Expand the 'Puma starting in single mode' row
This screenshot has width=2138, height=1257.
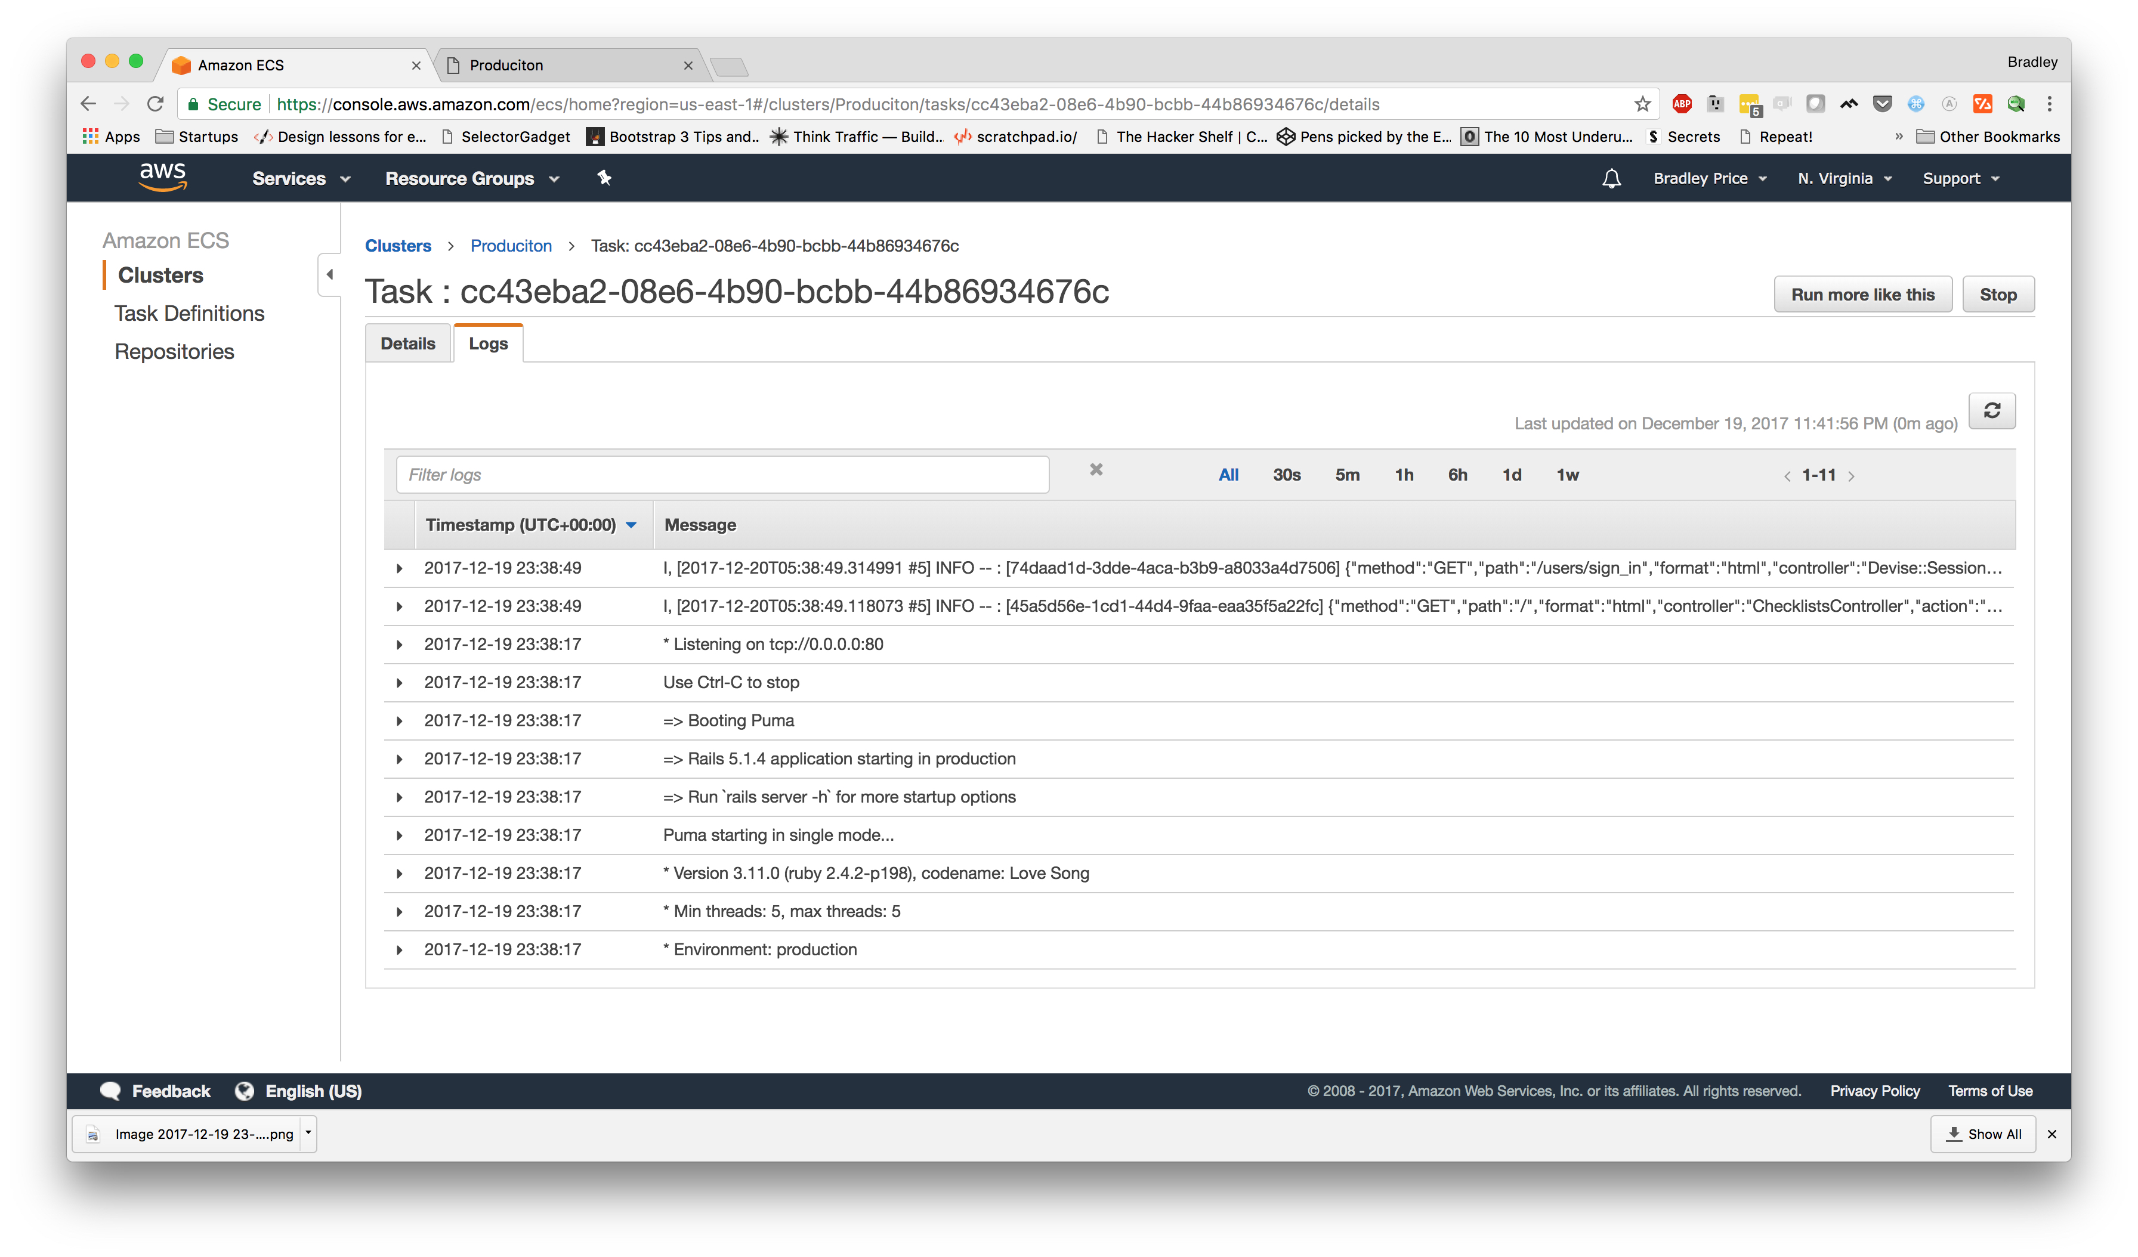point(398,835)
